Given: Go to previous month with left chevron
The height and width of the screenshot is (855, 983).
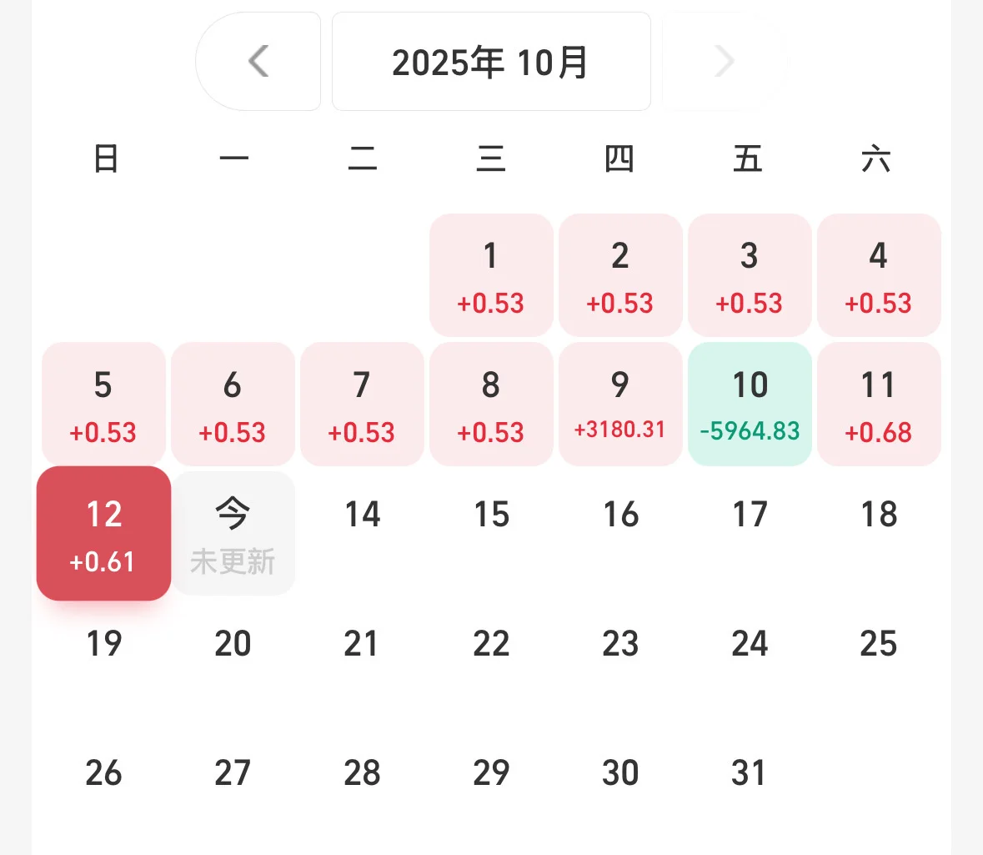Looking at the screenshot, I should (x=258, y=62).
